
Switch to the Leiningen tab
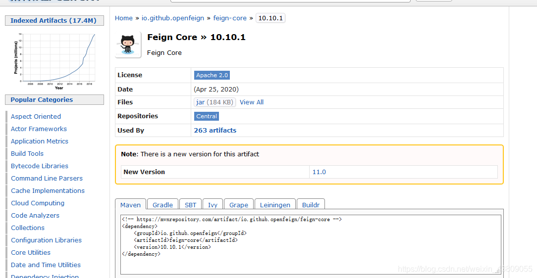275,204
